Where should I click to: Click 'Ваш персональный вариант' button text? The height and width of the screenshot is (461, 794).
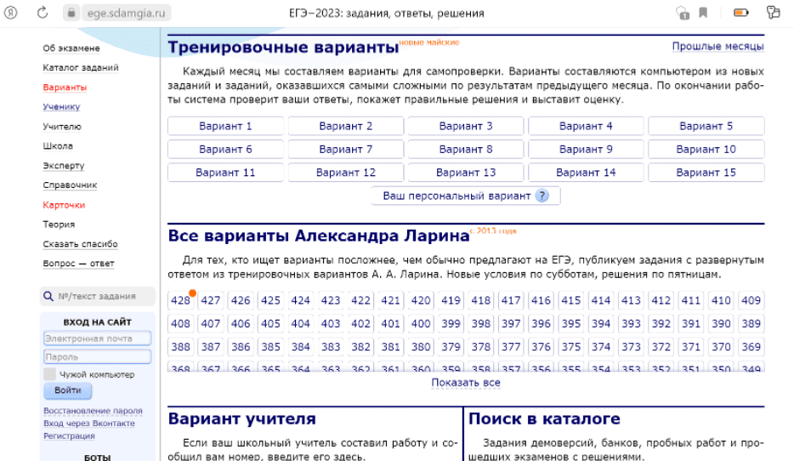(x=457, y=196)
